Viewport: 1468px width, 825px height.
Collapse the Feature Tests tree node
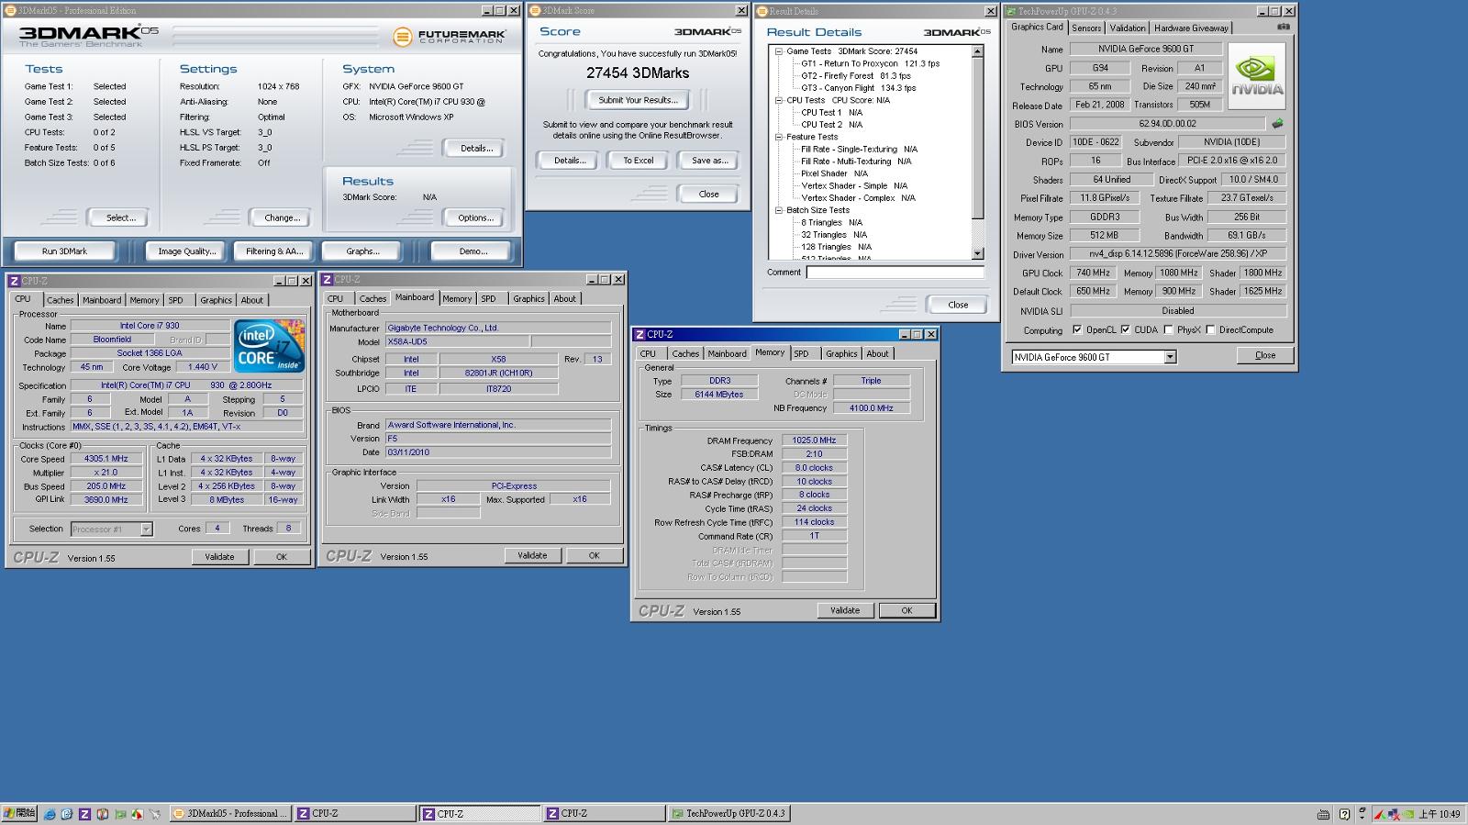tap(779, 137)
